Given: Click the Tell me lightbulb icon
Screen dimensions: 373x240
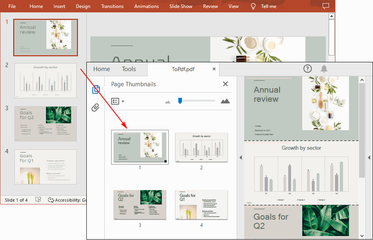Looking at the screenshot, I should (x=253, y=6).
